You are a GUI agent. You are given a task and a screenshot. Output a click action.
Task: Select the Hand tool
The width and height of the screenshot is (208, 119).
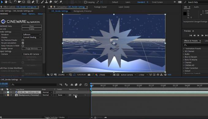(x=6, y=2)
